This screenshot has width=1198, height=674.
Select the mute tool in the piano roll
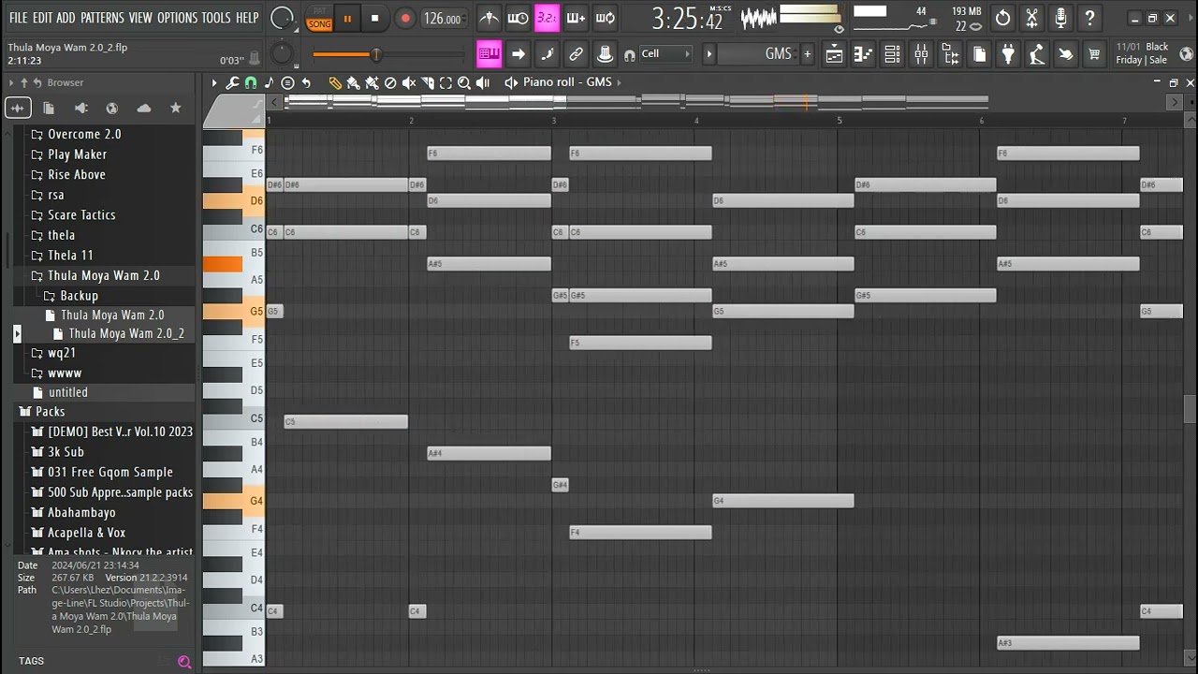pos(409,82)
